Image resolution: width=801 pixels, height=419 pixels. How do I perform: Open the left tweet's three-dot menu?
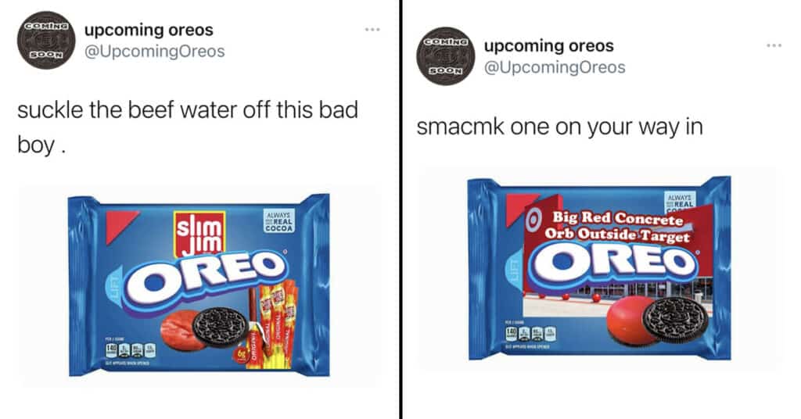click(x=372, y=30)
